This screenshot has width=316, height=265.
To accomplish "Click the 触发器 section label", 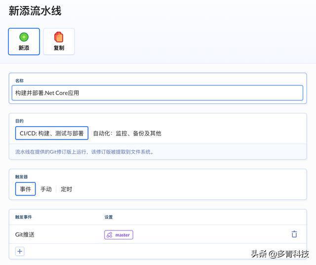I will [21, 176].
